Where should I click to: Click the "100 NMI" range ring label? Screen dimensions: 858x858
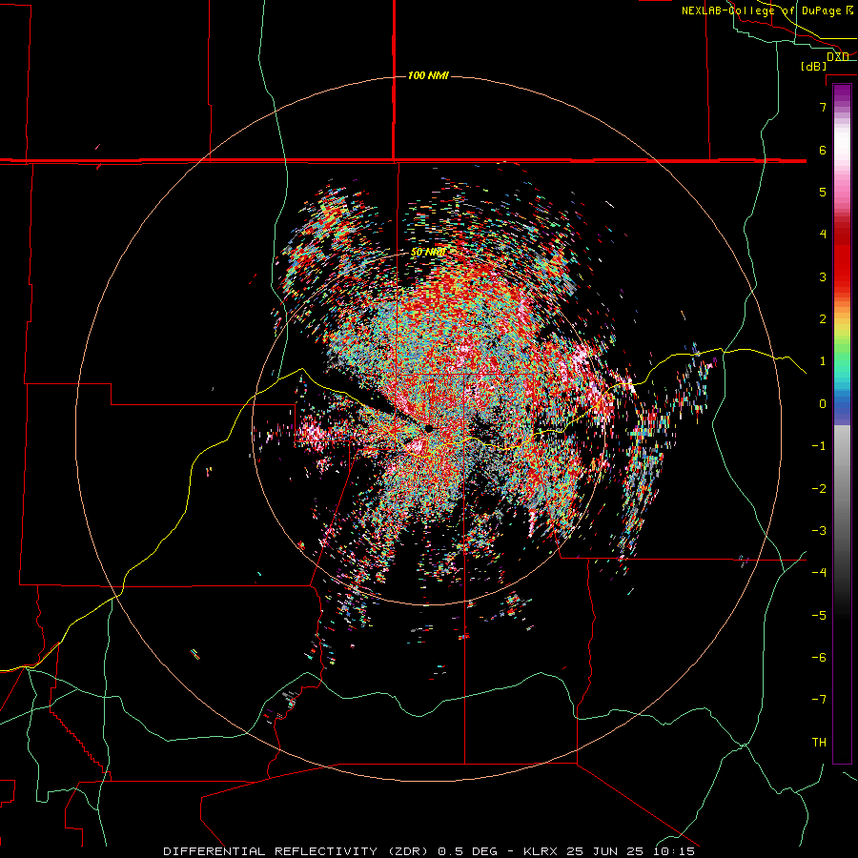point(428,75)
